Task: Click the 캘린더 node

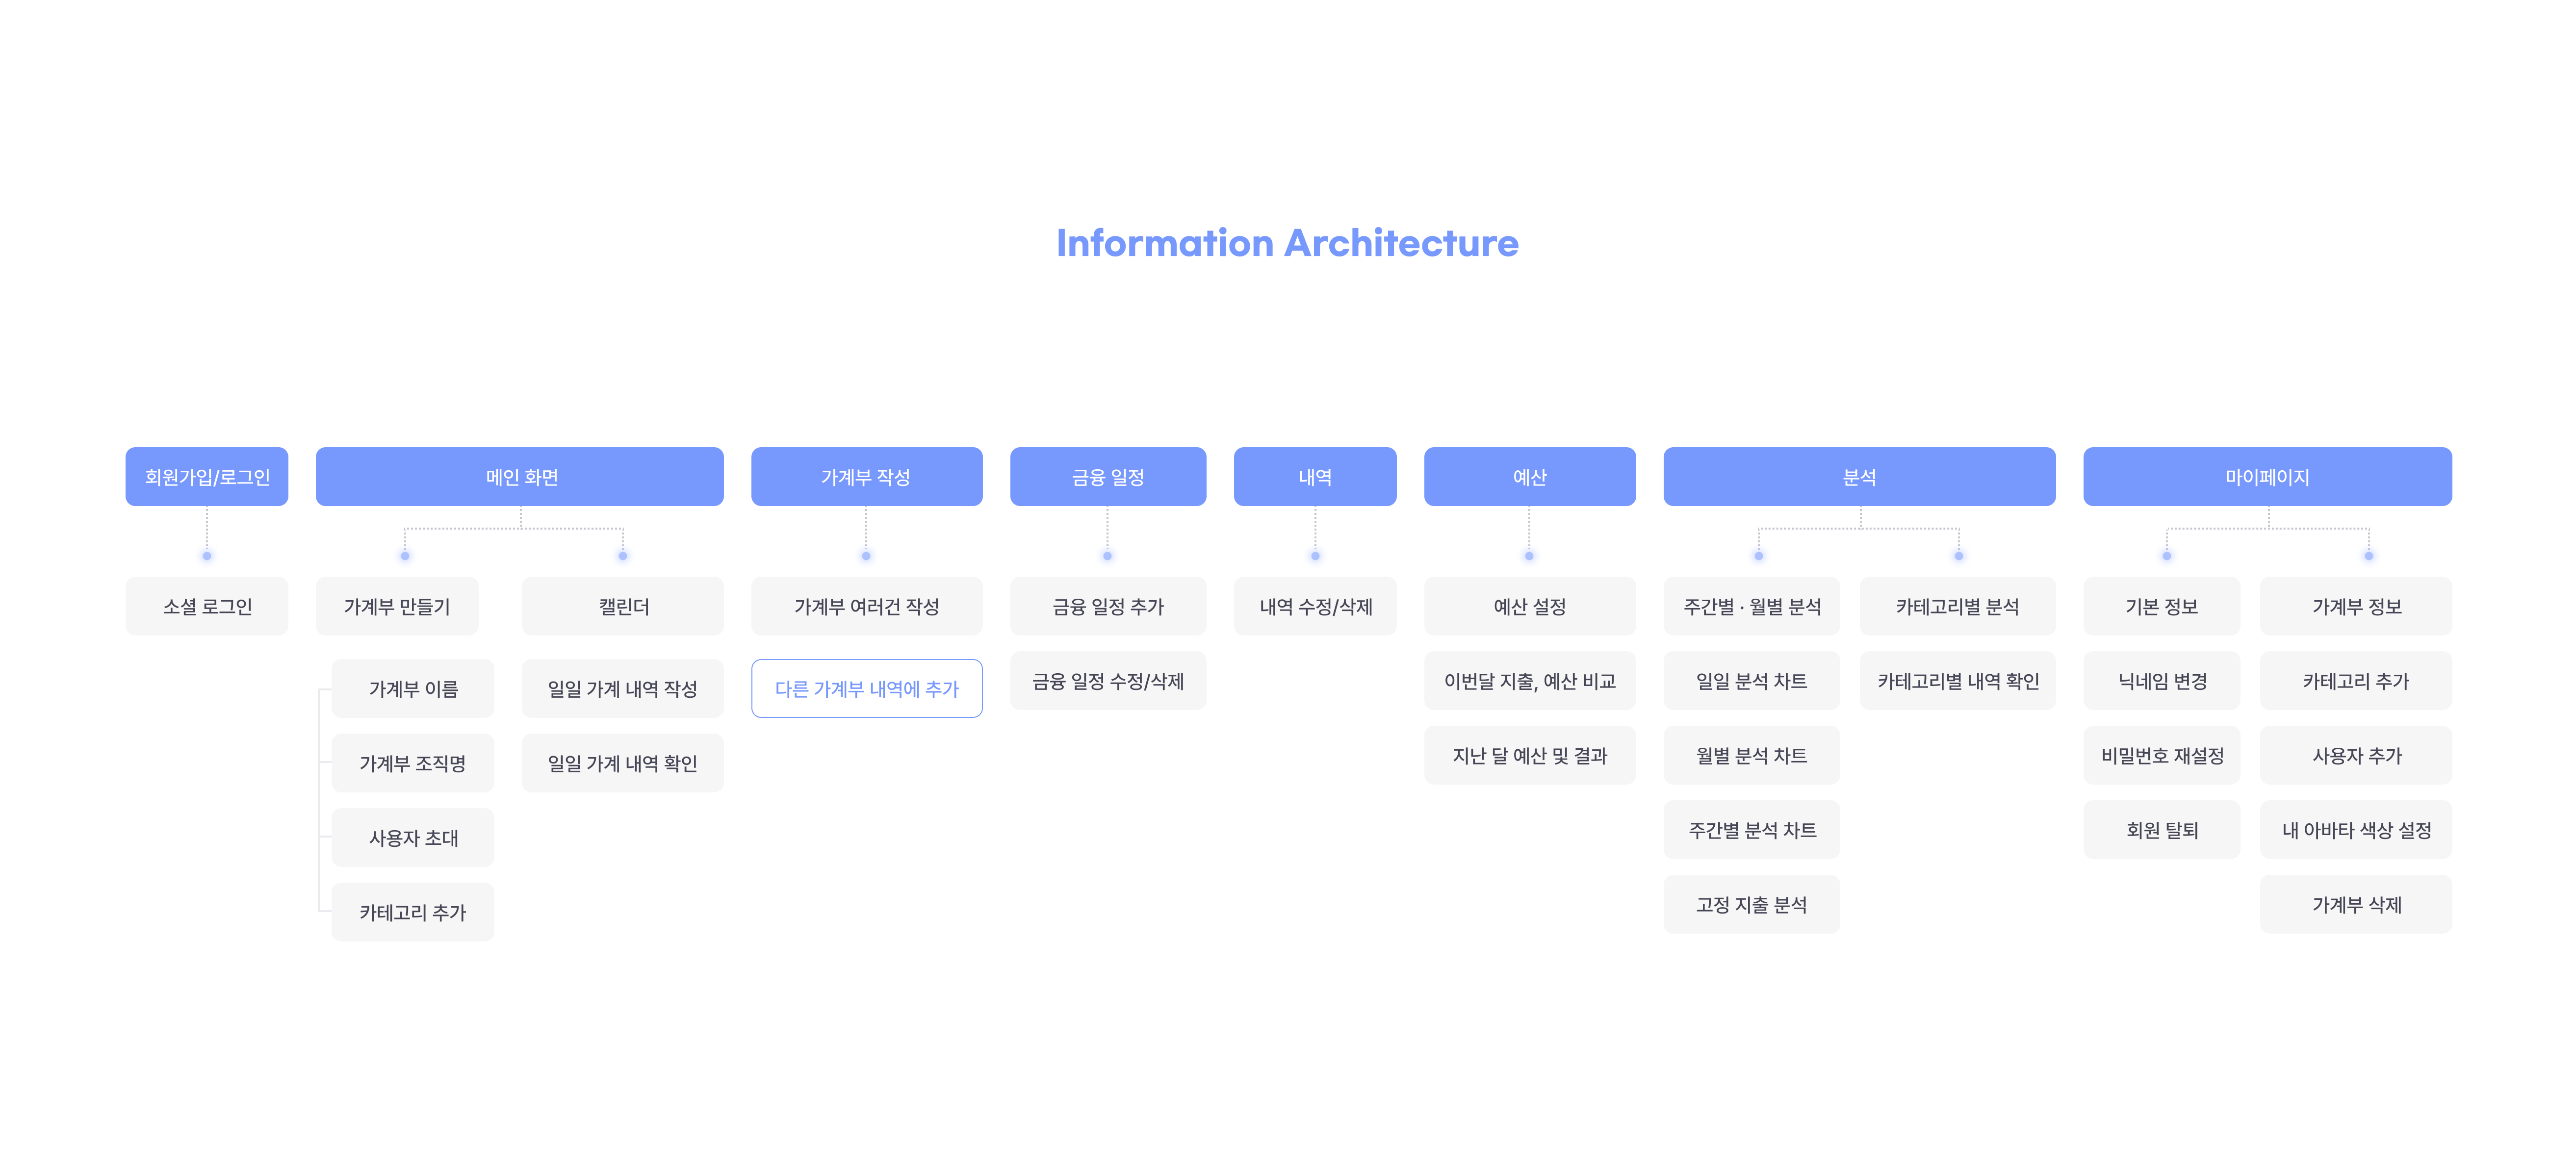Action: click(x=622, y=606)
